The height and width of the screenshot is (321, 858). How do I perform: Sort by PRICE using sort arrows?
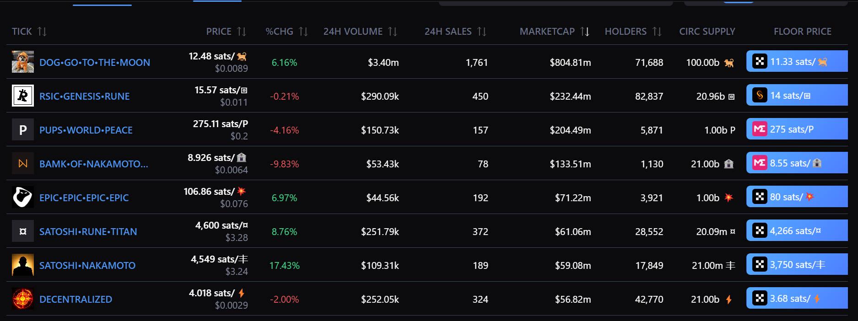[x=242, y=32]
